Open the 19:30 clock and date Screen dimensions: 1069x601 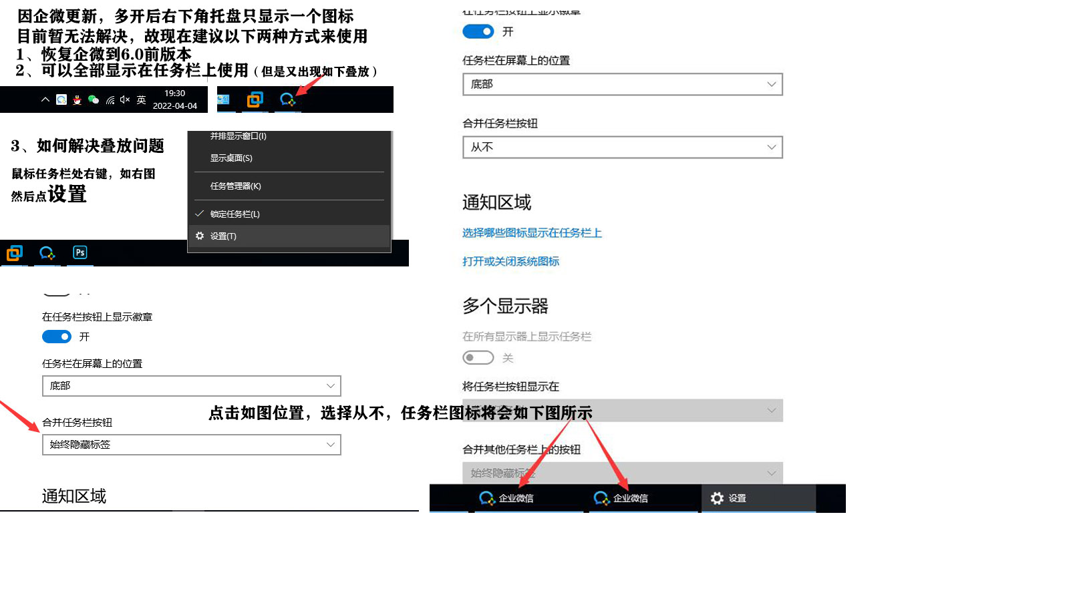[175, 99]
